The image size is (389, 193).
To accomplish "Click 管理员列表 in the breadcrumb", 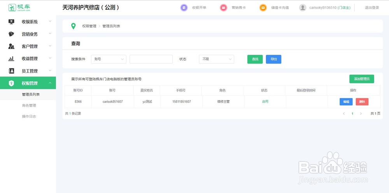I will point(111,26).
